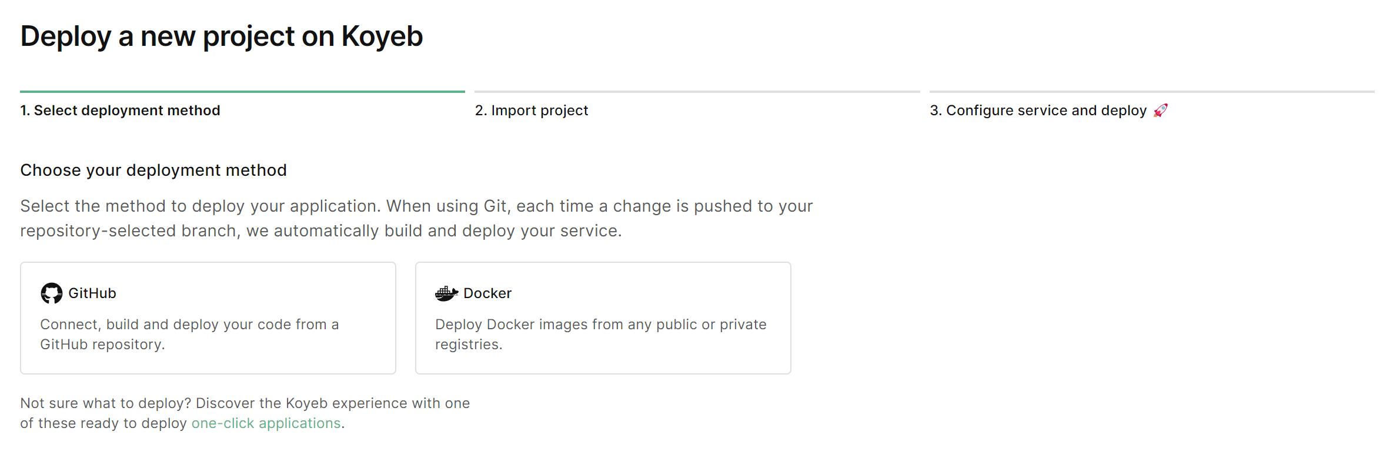The image size is (1393, 458).
Task: Click 'Deploy a new project on Koyeb' heading
Action: click(x=222, y=36)
